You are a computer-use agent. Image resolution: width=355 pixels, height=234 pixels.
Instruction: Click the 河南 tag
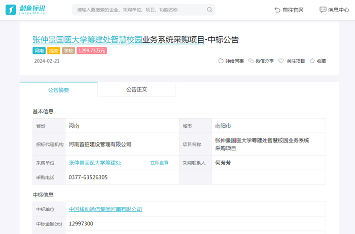point(39,51)
